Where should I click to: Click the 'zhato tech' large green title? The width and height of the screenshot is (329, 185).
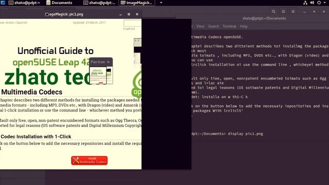point(47,77)
